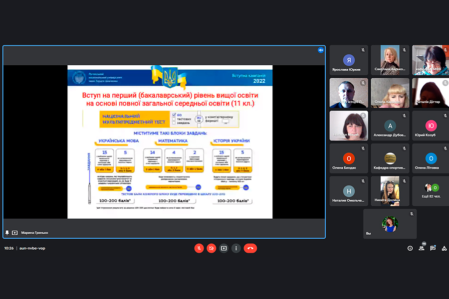
Task: Open meeting details info icon
Action: 410,248
